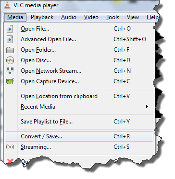The height and width of the screenshot is (179, 175).
Task: Open the Tools menu
Action: click(113, 17)
